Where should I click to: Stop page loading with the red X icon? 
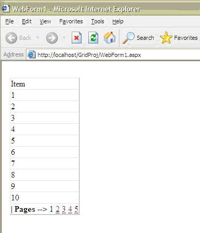point(76,37)
